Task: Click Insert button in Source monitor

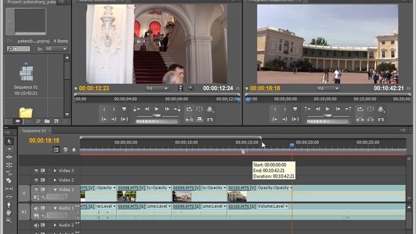Action: pos(189,119)
